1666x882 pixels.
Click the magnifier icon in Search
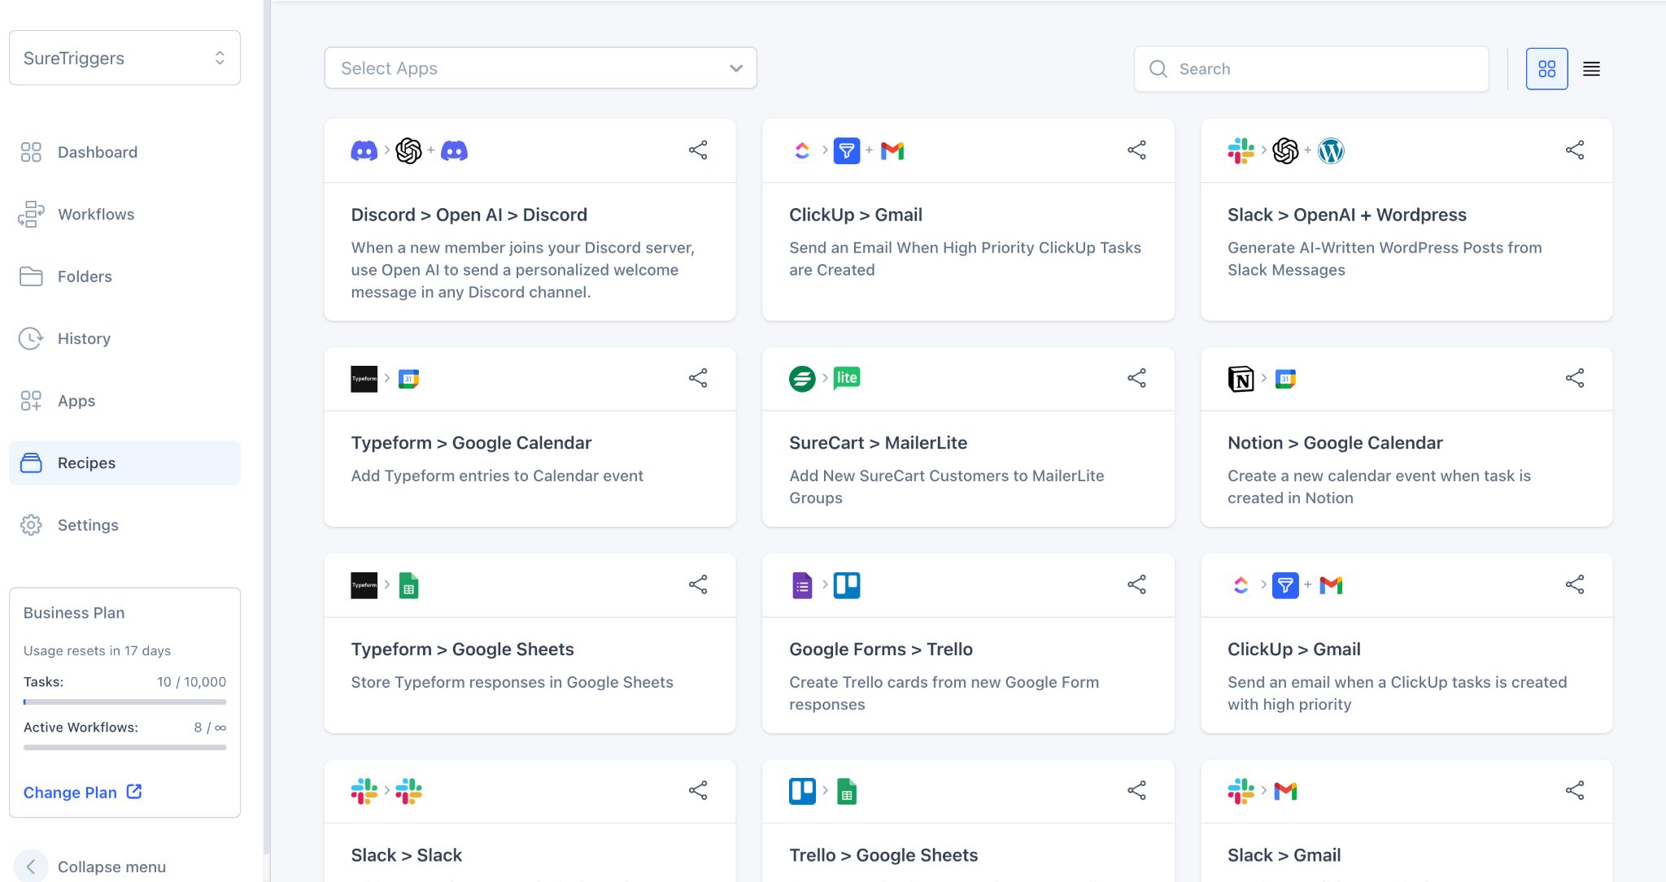[x=1158, y=69]
